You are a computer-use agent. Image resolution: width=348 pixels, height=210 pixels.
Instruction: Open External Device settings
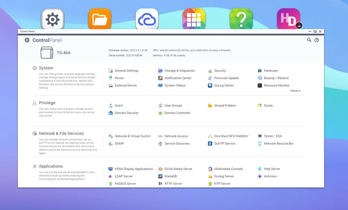[122, 85]
